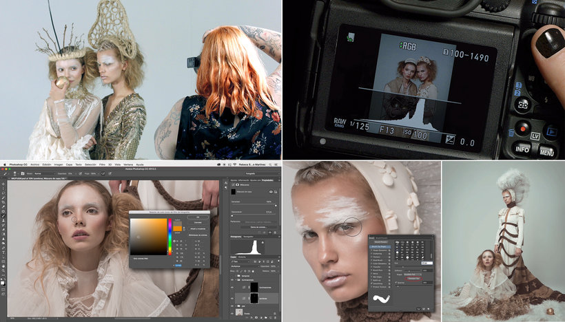Click the Size input field in Brush panel

[x=427, y=263]
